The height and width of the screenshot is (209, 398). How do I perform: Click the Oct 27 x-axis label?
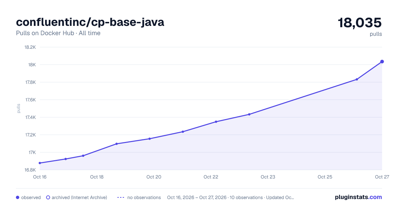[382, 177]
